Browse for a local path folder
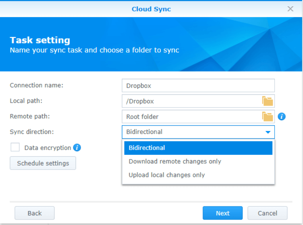Viewport: 303px width, 225px height. pos(268,101)
